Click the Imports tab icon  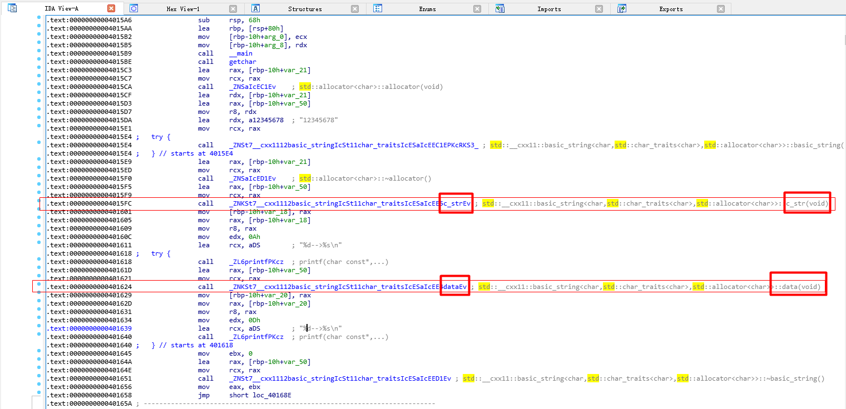pos(500,8)
